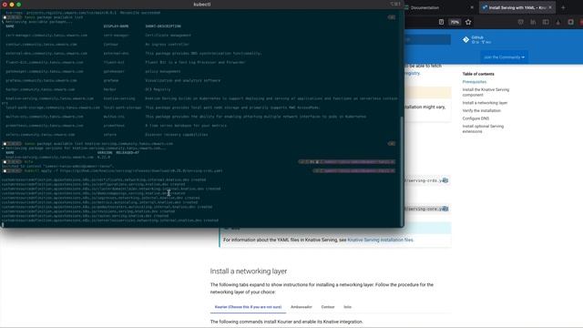Click the terminal scrollbar
The height and width of the screenshot is (328, 583).
tap(402, 171)
